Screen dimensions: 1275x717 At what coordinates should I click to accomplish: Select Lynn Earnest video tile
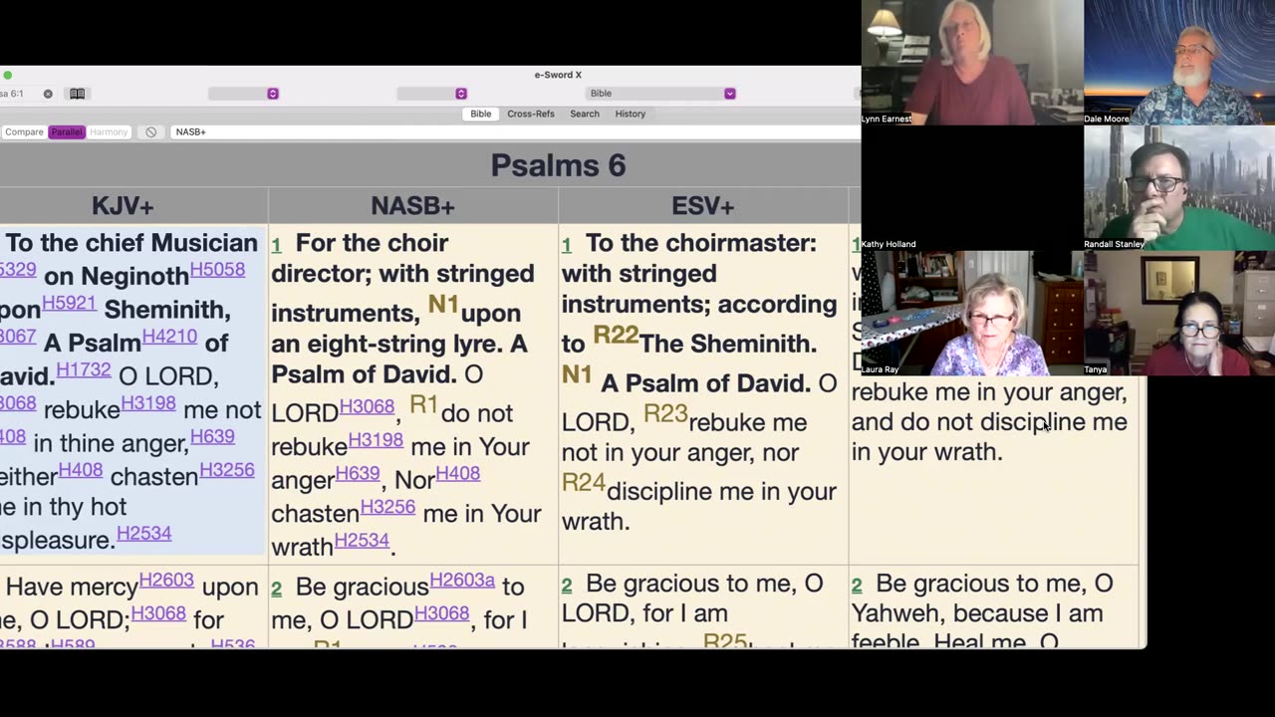point(972,63)
